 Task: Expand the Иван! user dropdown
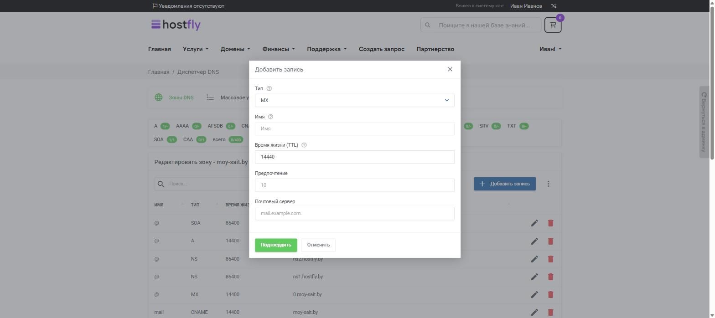coord(550,49)
